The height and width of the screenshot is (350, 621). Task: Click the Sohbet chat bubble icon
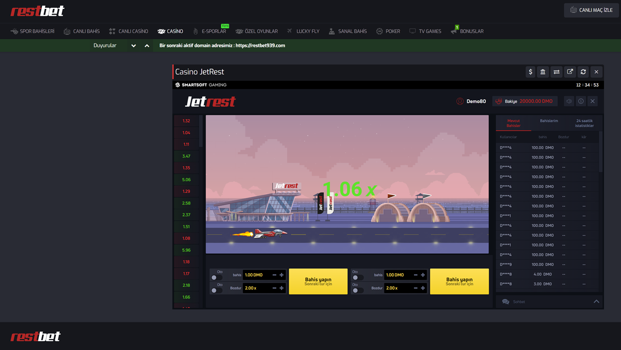[x=506, y=301]
